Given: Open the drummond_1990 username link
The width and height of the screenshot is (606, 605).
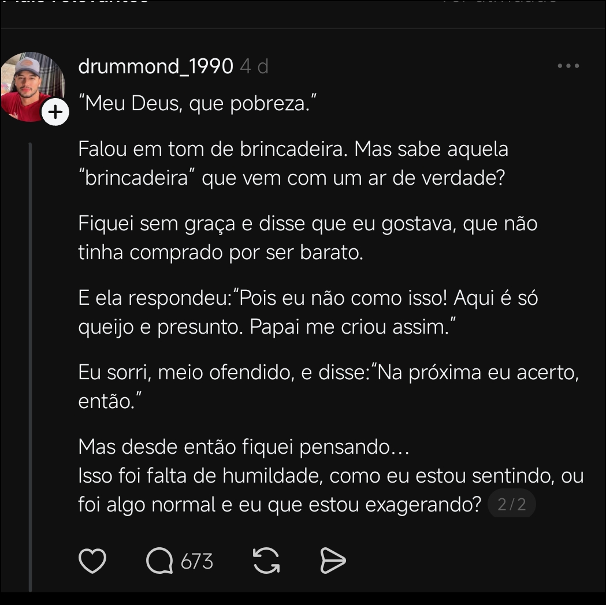Looking at the screenshot, I should click(155, 67).
